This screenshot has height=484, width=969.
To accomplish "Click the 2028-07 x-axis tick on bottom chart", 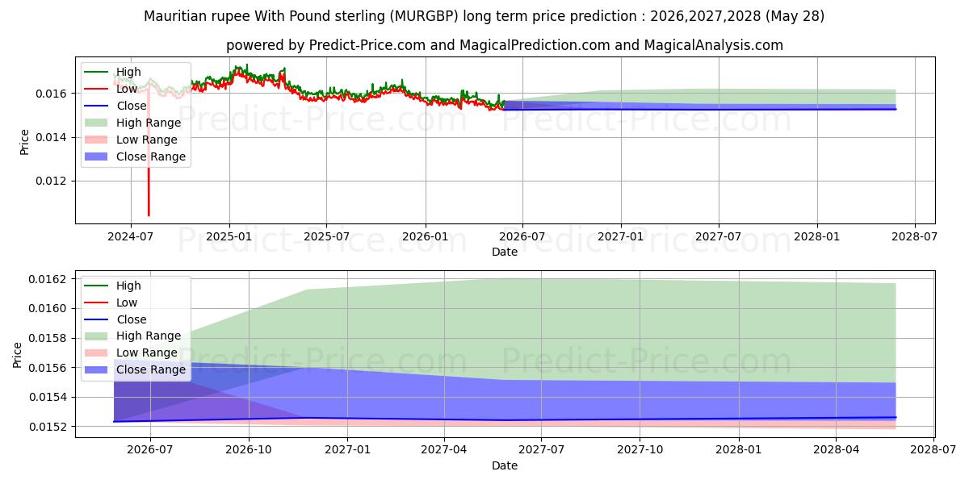I will [x=933, y=450].
